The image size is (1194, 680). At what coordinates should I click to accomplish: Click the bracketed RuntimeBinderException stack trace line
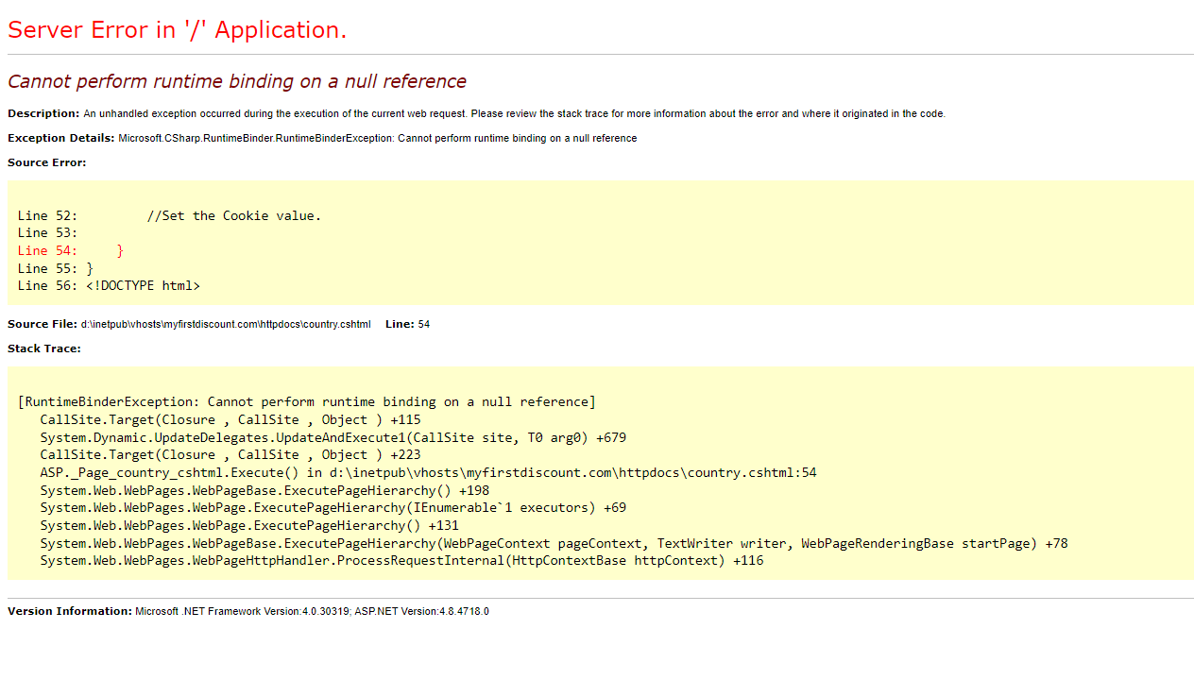(306, 401)
